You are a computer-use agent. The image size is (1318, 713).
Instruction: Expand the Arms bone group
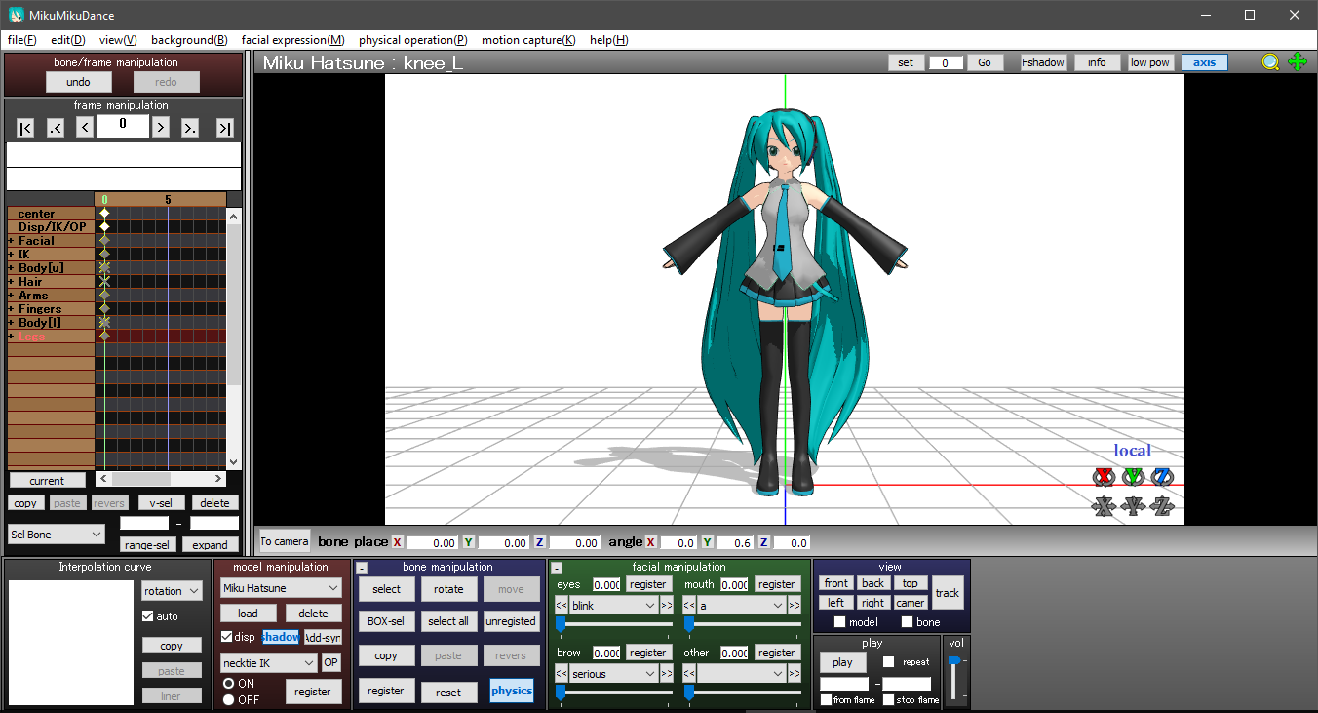click(12, 296)
